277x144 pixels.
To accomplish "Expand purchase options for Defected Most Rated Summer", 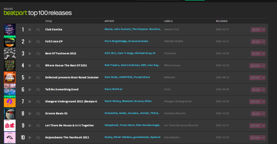I will pos(263,78).
